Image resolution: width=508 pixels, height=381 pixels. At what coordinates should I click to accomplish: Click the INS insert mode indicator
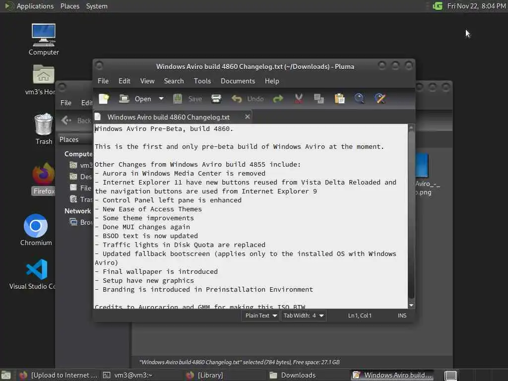click(x=402, y=316)
